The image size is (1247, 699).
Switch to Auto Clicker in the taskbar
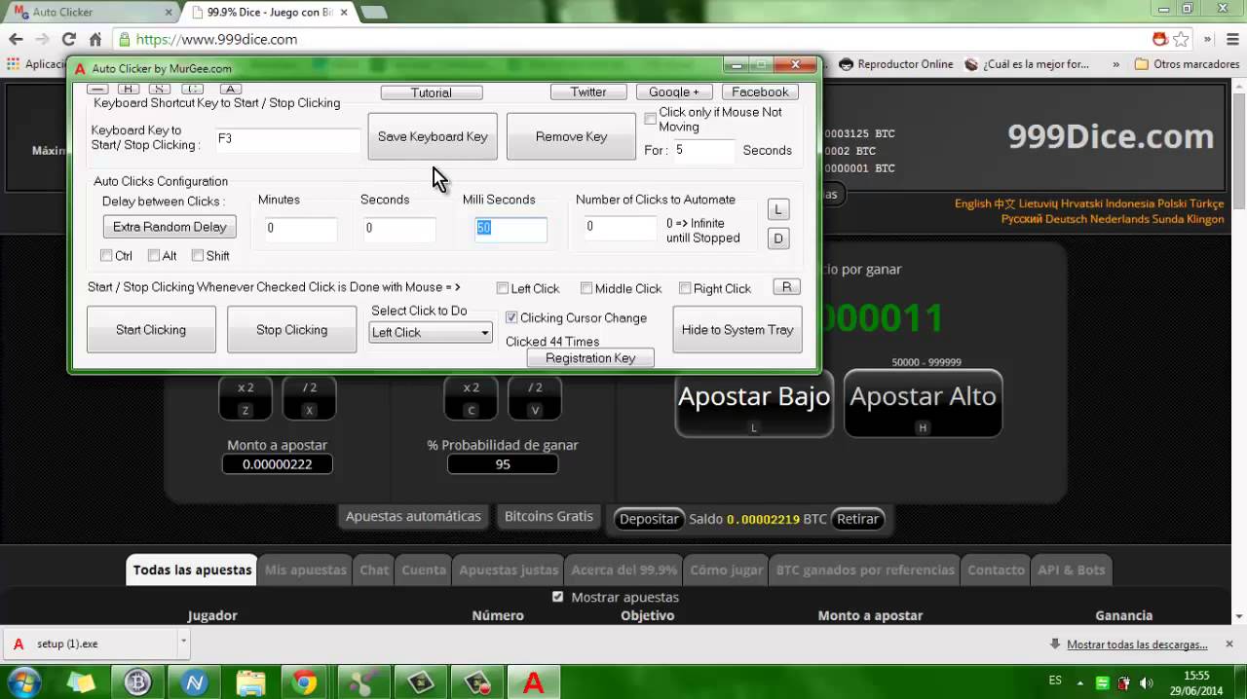tap(533, 682)
